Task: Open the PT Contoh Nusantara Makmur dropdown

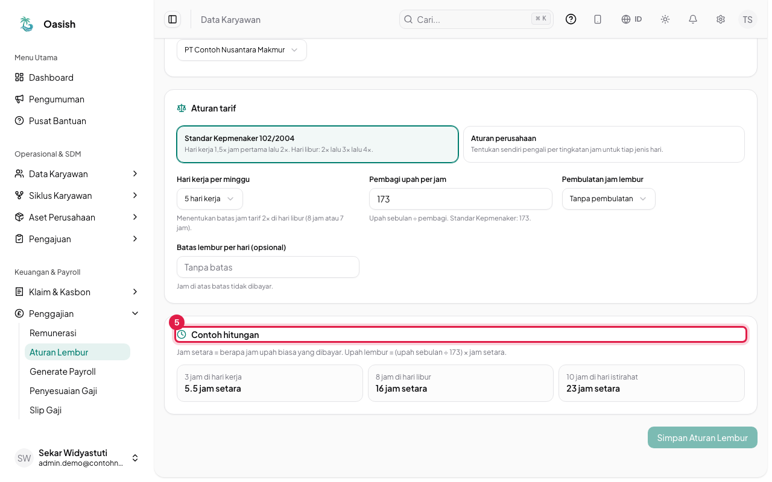Action: pyautogui.click(x=242, y=50)
